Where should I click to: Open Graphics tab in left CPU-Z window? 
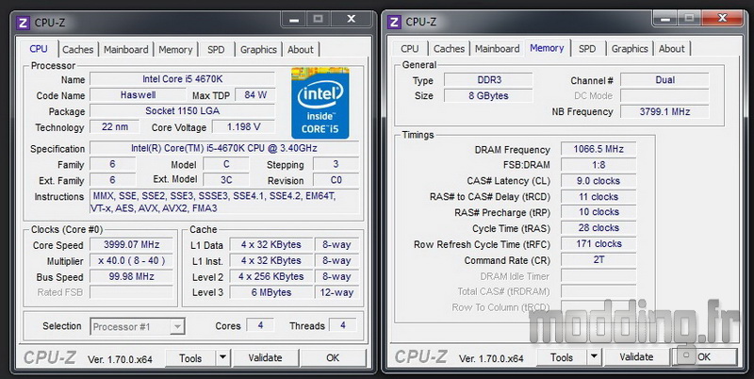coord(258,50)
